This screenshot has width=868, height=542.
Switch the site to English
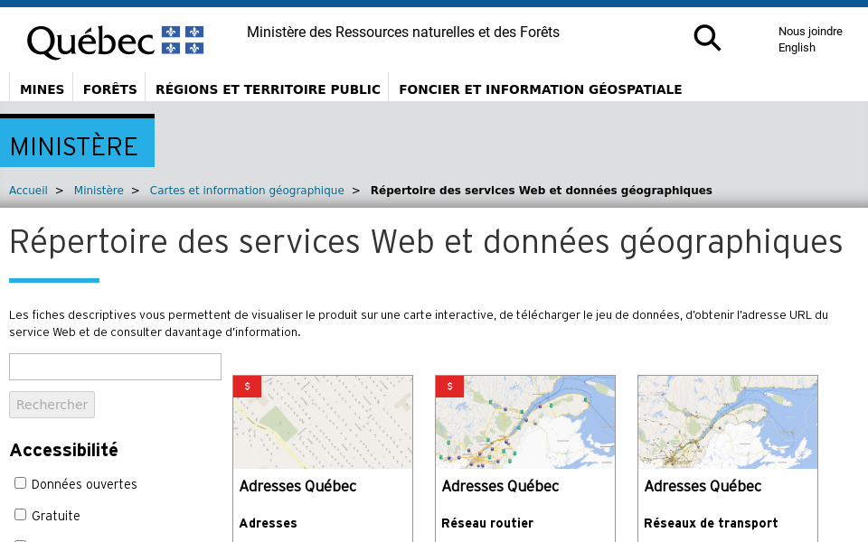point(797,48)
